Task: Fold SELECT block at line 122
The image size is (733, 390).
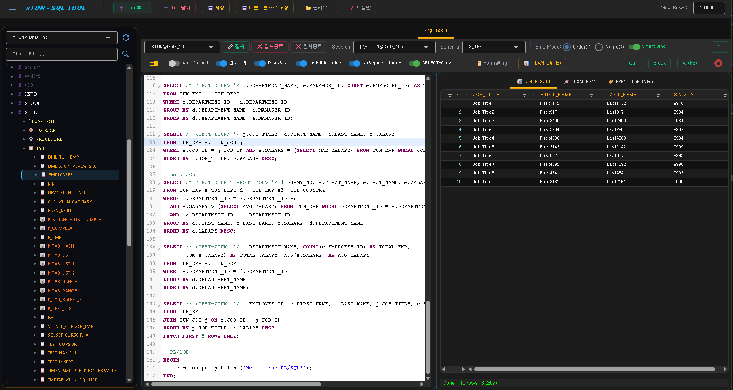Action: coord(159,135)
